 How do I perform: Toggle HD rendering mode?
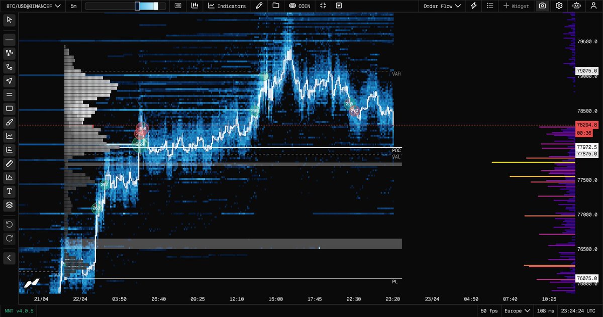click(x=178, y=6)
